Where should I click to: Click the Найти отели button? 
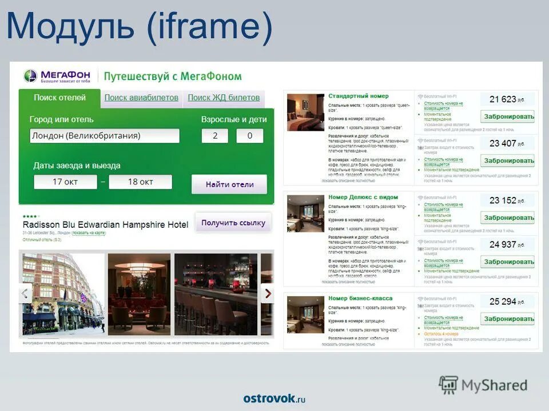click(229, 184)
